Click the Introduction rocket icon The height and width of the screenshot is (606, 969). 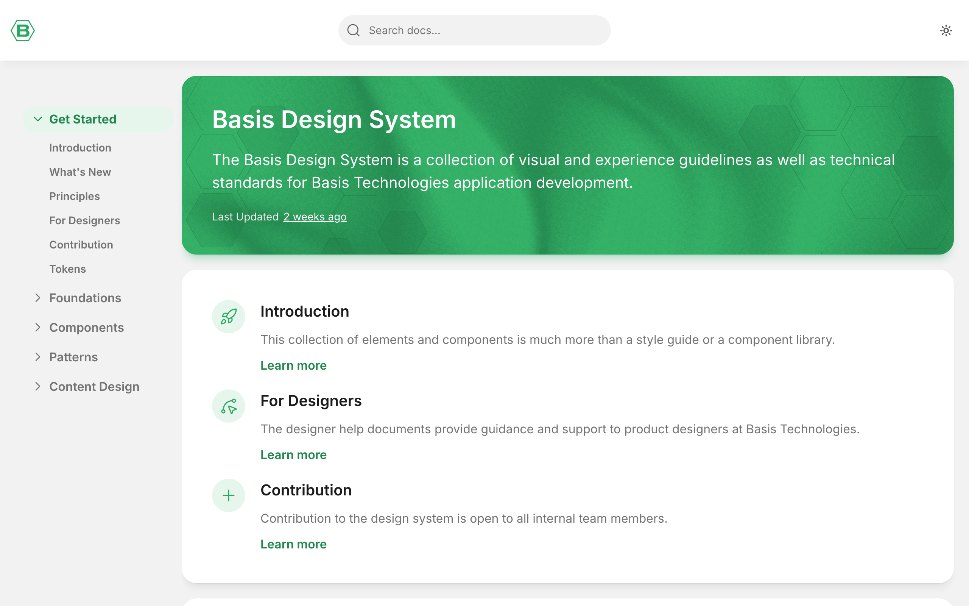229,317
